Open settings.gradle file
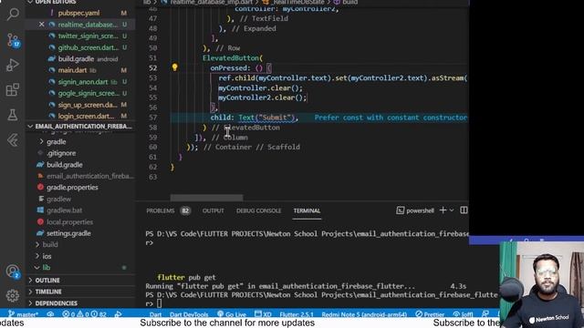 [x=68, y=233]
